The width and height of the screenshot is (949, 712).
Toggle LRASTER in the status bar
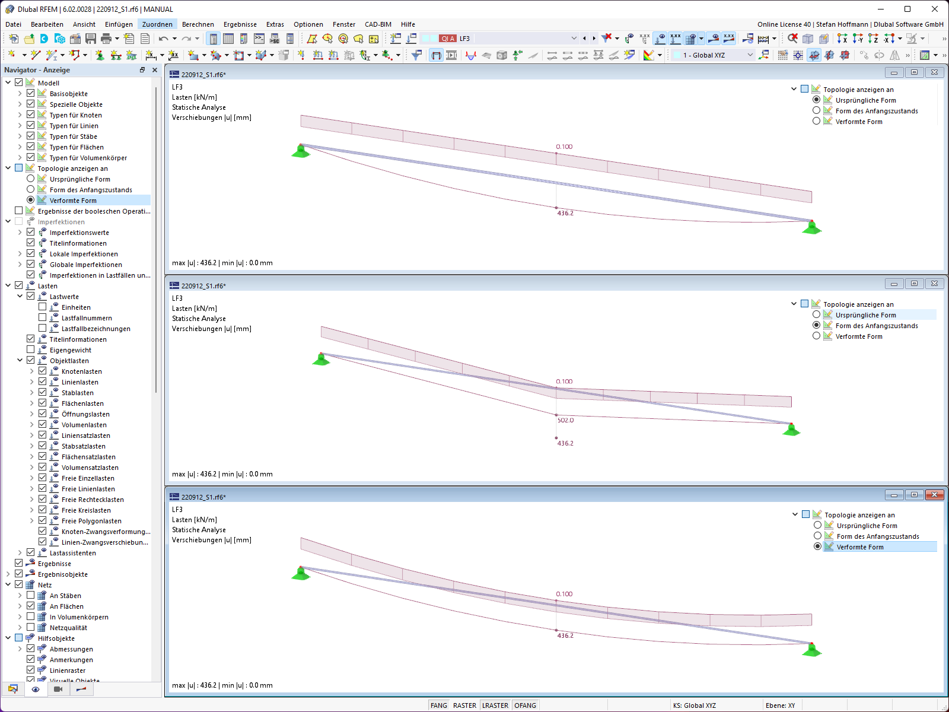495,705
